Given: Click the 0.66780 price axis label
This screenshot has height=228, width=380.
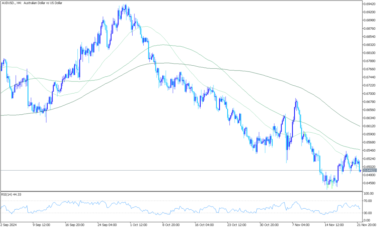Looking at the screenshot, I should [x=370, y=102].
